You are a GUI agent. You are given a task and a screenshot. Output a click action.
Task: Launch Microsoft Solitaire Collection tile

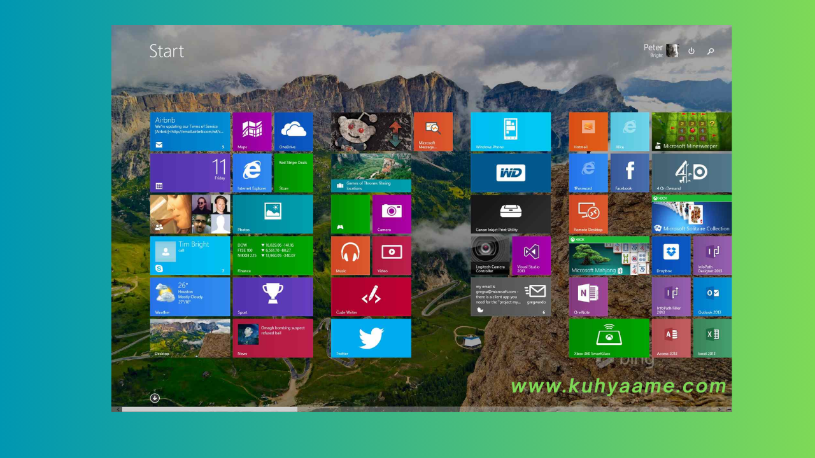coord(691,214)
